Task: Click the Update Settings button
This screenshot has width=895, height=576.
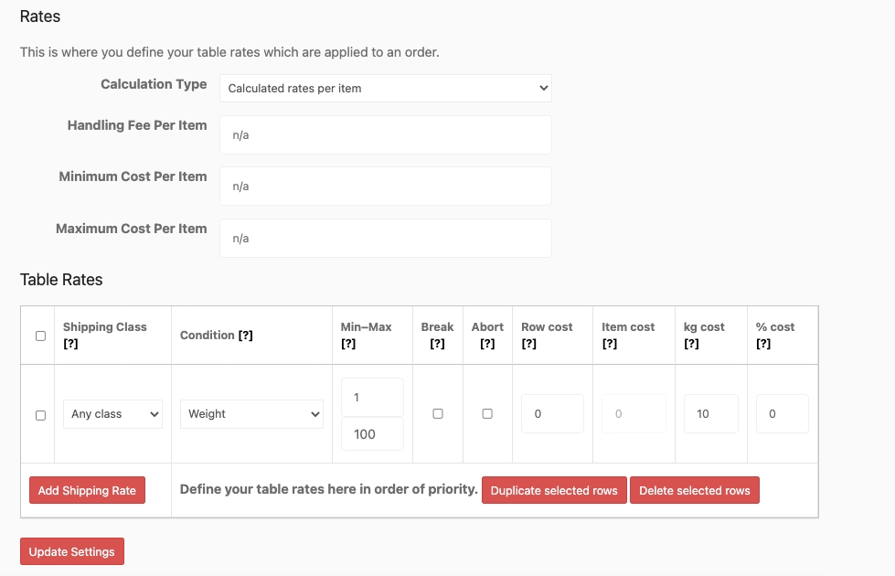Action: click(71, 551)
